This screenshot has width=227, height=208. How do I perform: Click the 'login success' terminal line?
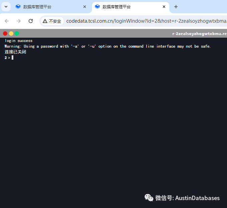tap(19, 41)
